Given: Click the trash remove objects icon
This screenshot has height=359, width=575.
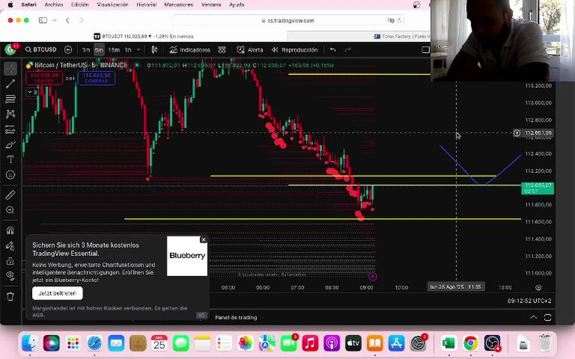Looking at the screenshot, I should (10, 296).
